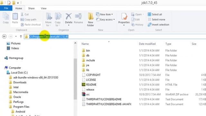Click Edit in Open group
The width and height of the screenshot is (206, 116).
[x=136, y=19]
